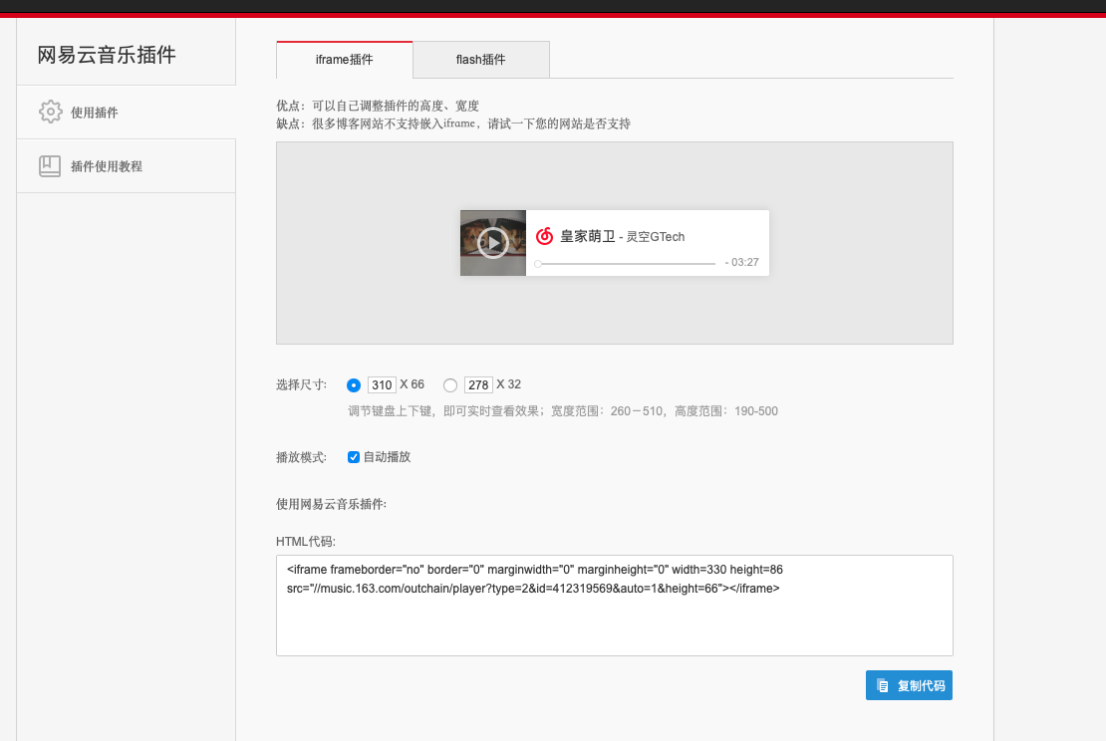The image size is (1106, 741).
Task: Click the 310 width input field
Action: click(x=382, y=385)
